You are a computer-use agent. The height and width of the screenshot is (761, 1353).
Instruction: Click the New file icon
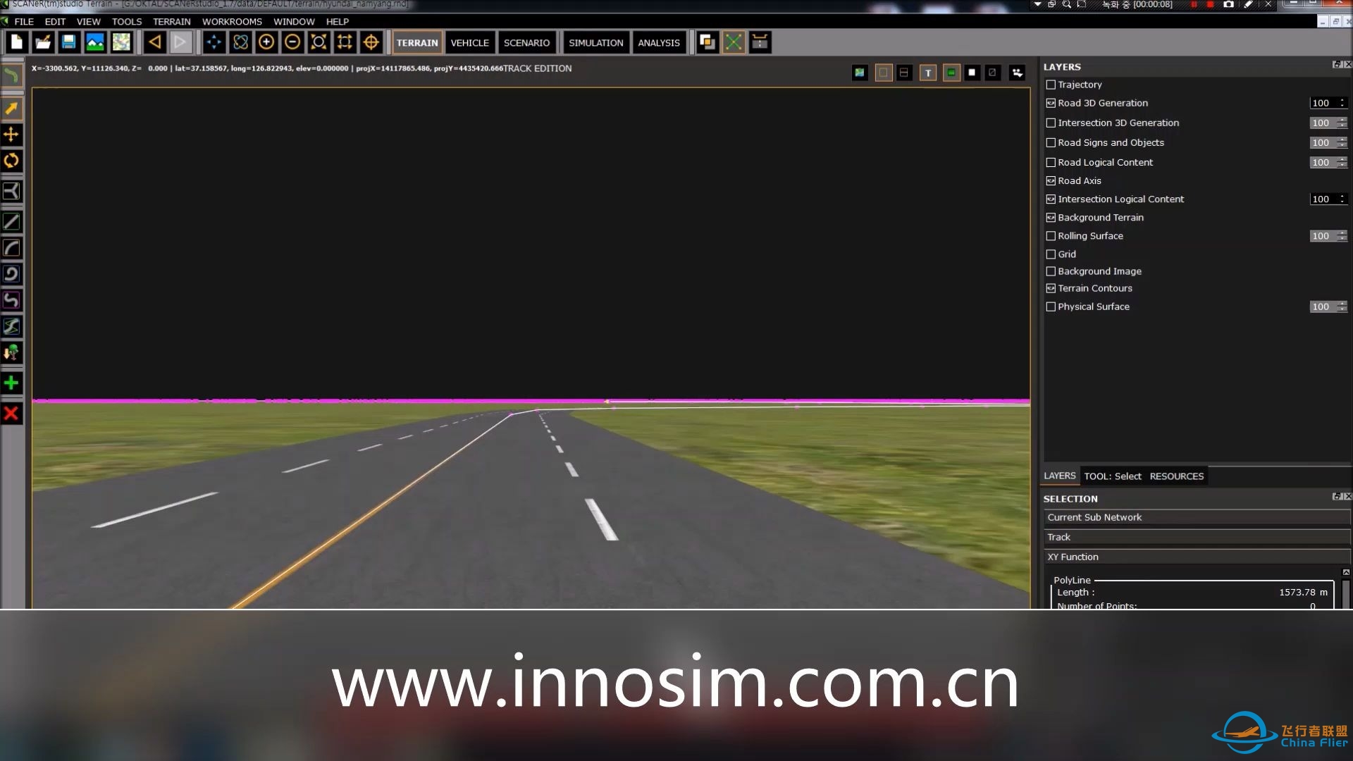[17, 42]
